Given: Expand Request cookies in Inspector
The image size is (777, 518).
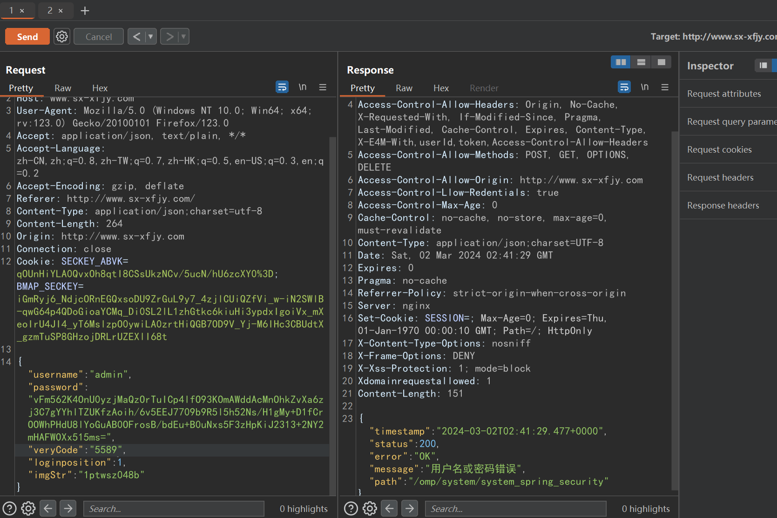Looking at the screenshot, I should 728,149.
